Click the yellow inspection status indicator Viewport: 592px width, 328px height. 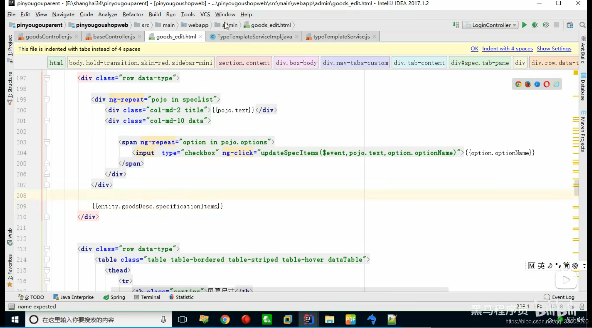576,73
